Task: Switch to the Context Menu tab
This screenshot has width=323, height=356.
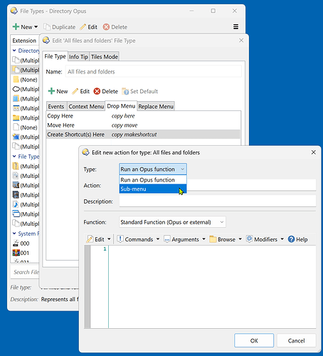Action: (x=86, y=107)
